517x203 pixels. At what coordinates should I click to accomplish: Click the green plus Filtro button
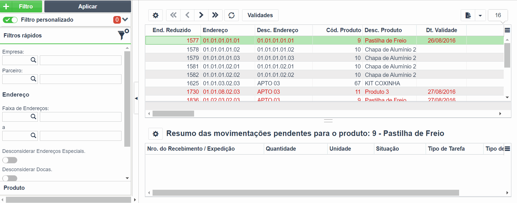pyautogui.click(x=21, y=6)
